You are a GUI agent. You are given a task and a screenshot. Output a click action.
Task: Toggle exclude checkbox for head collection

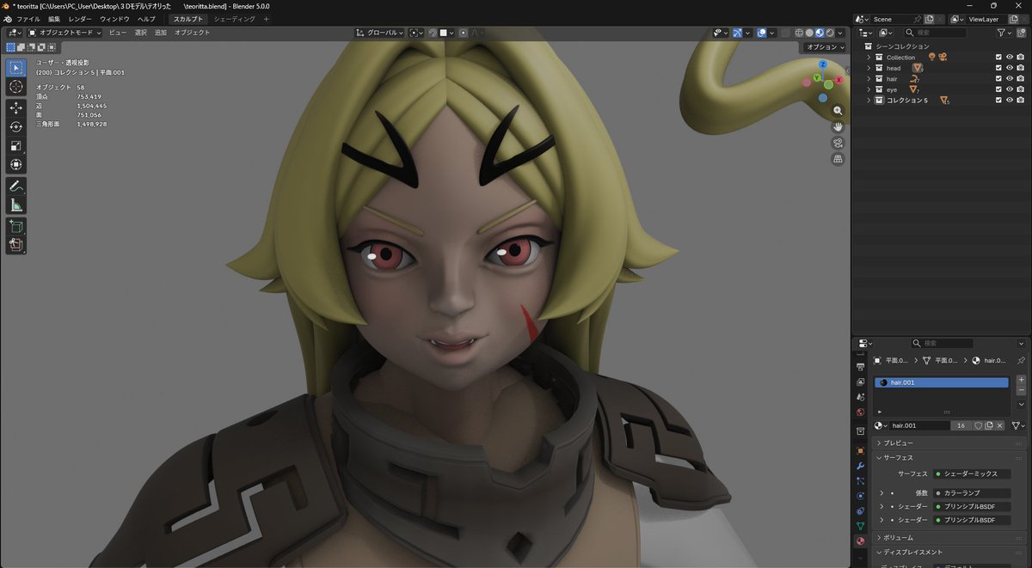click(x=998, y=68)
